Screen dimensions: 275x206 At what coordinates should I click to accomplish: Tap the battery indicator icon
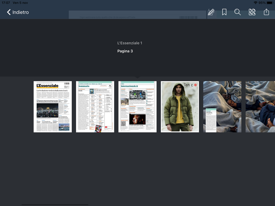[270, 3]
